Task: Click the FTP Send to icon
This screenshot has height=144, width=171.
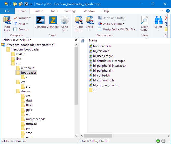Action: coord(65,21)
